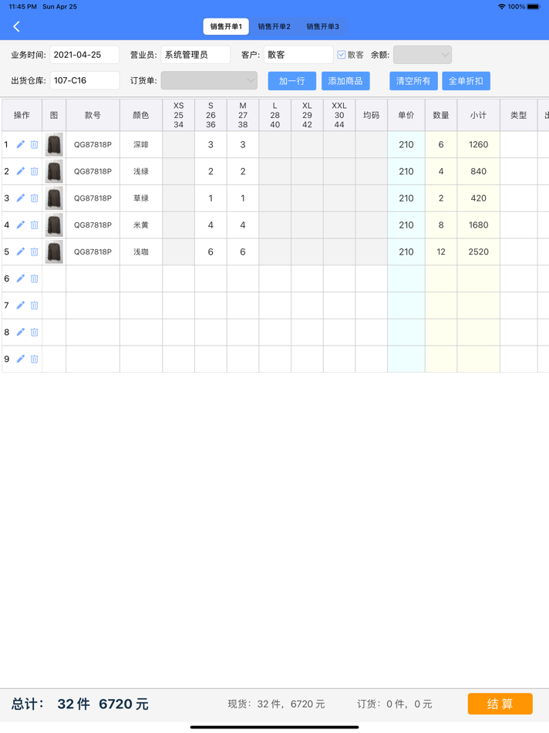This screenshot has width=549, height=733.
Task: Open product image for 浅绿 row
Action: 54,171
